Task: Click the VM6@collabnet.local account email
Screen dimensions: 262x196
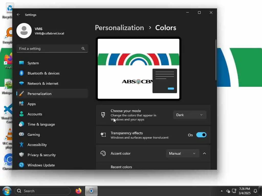Action: pos(49,33)
